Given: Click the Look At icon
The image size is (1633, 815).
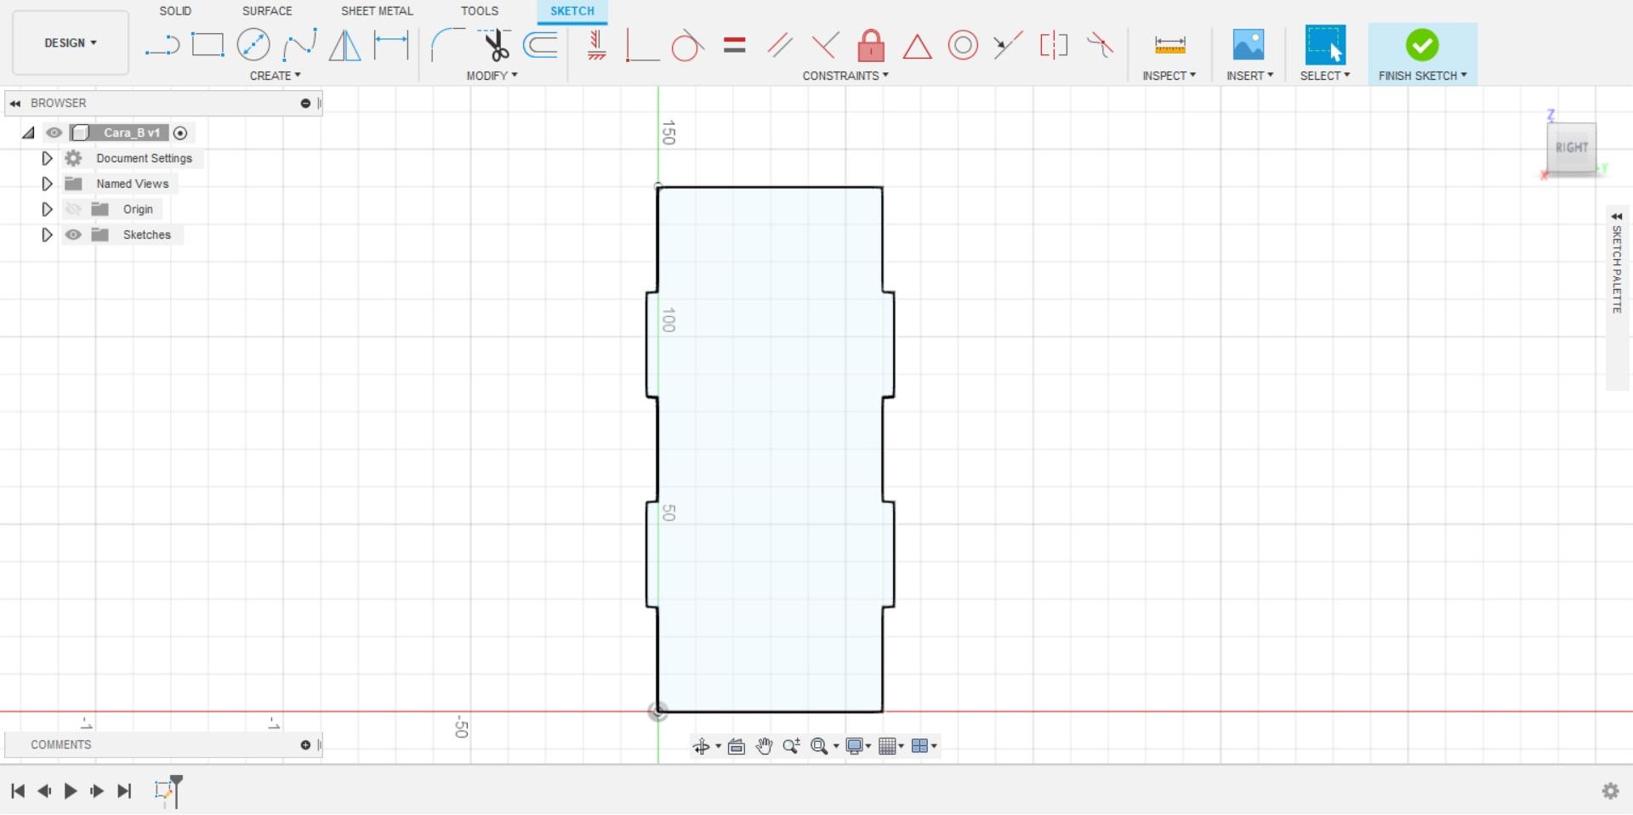Looking at the screenshot, I should 737,746.
